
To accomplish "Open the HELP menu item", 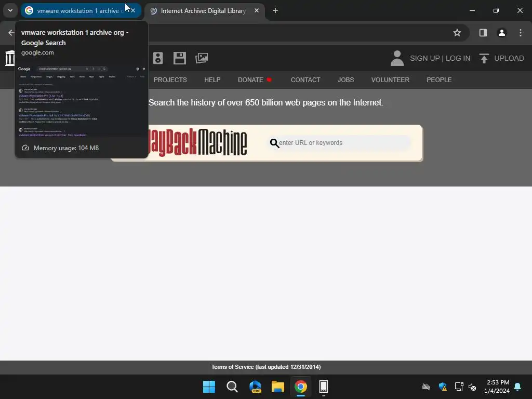I will tap(212, 79).
